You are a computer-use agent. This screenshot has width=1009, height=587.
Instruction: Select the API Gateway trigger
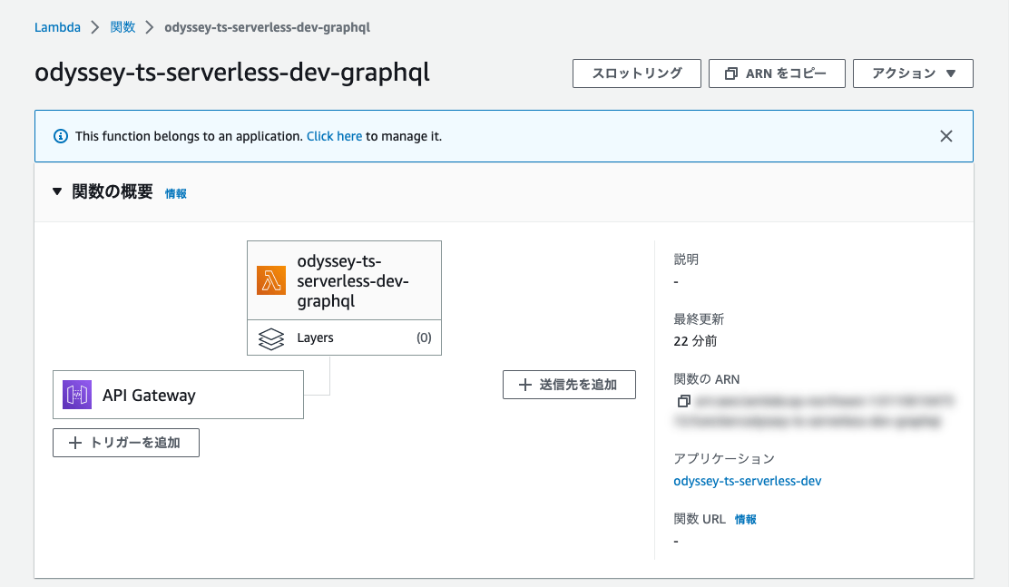tap(178, 395)
